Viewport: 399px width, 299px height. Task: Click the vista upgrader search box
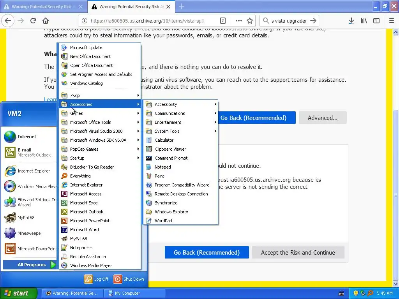point(289,21)
